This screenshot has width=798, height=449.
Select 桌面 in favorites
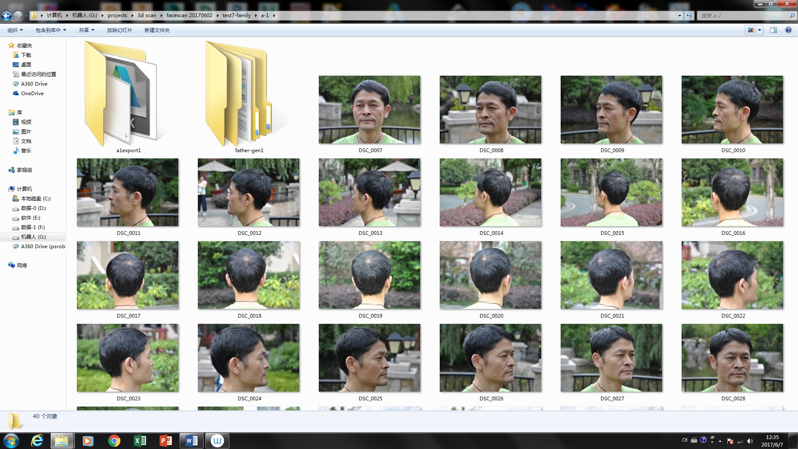26,64
